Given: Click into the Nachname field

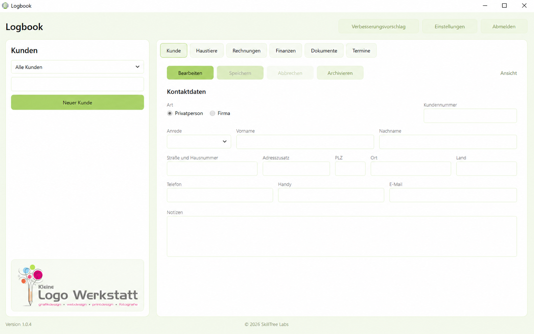Looking at the screenshot, I should (448, 142).
